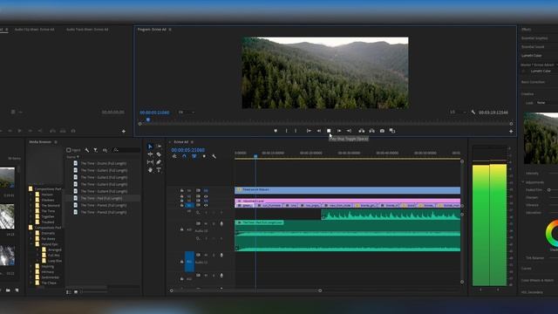Click Mark In in Program monitor
Screen dimensions: 558x314
click(286, 131)
